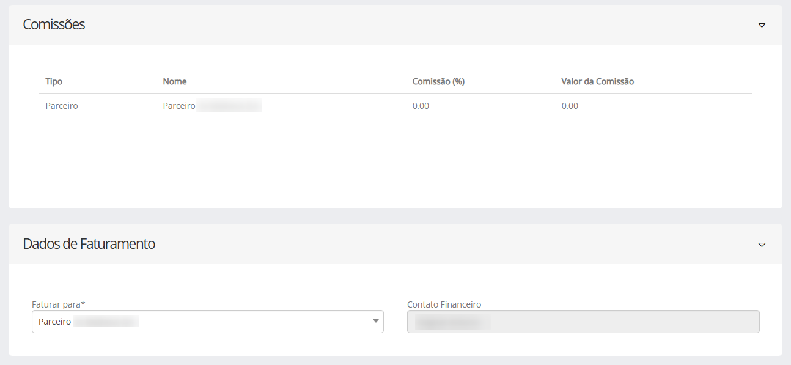Image resolution: width=791 pixels, height=365 pixels.
Task: Click the 0,00 under Valor da Comissão
Action: pyautogui.click(x=570, y=106)
